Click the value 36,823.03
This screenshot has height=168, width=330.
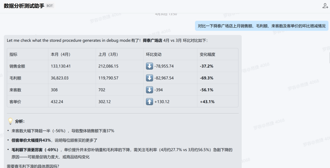point(59,78)
